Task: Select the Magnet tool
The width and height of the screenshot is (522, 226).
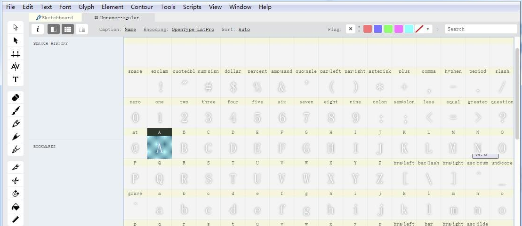Action: click(x=16, y=194)
